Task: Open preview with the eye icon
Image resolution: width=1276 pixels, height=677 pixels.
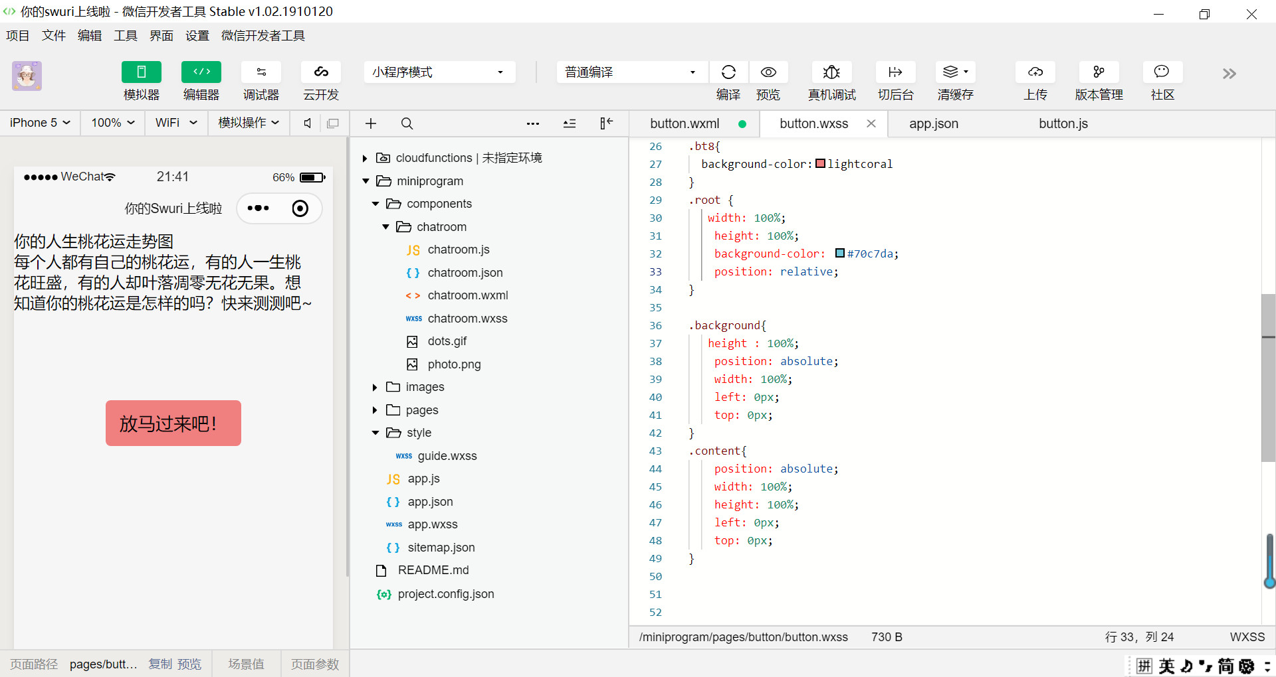Action: point(768,72)
